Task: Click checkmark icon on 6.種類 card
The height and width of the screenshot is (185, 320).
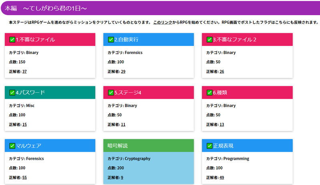Action: [x=210, y=93]
